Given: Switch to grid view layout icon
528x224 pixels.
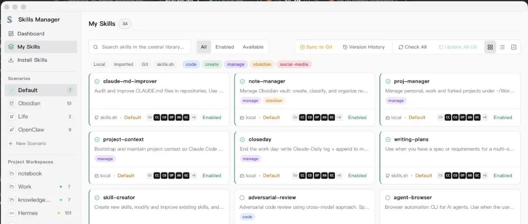Looking at the screenshot, I should [x=490, y=47].
